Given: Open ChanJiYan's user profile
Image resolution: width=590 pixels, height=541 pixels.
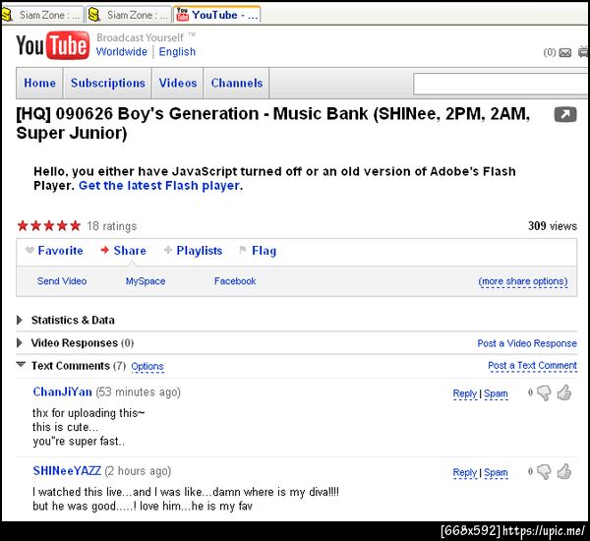Looking at the screenshot, I should pos(63,391).
